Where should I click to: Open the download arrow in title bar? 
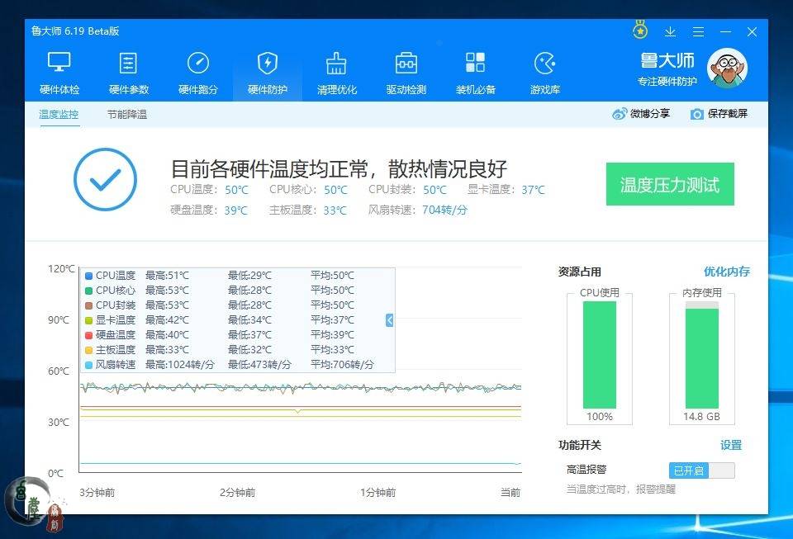click(670, 31)
